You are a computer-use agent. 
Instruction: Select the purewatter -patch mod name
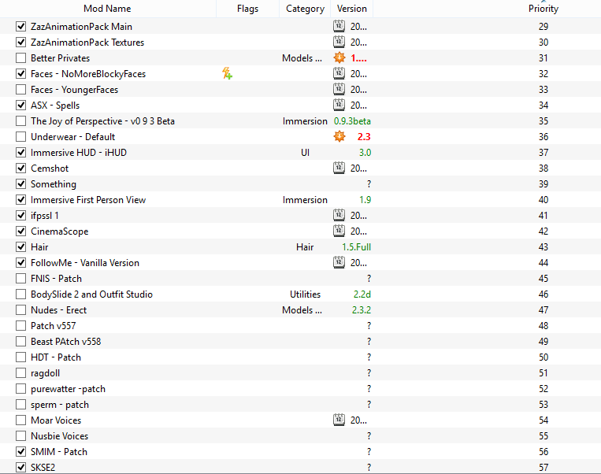coord(68,389)
